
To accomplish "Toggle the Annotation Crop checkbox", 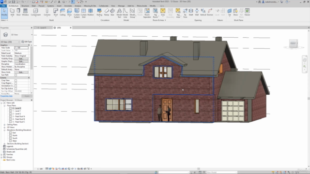I will (16, 86).
